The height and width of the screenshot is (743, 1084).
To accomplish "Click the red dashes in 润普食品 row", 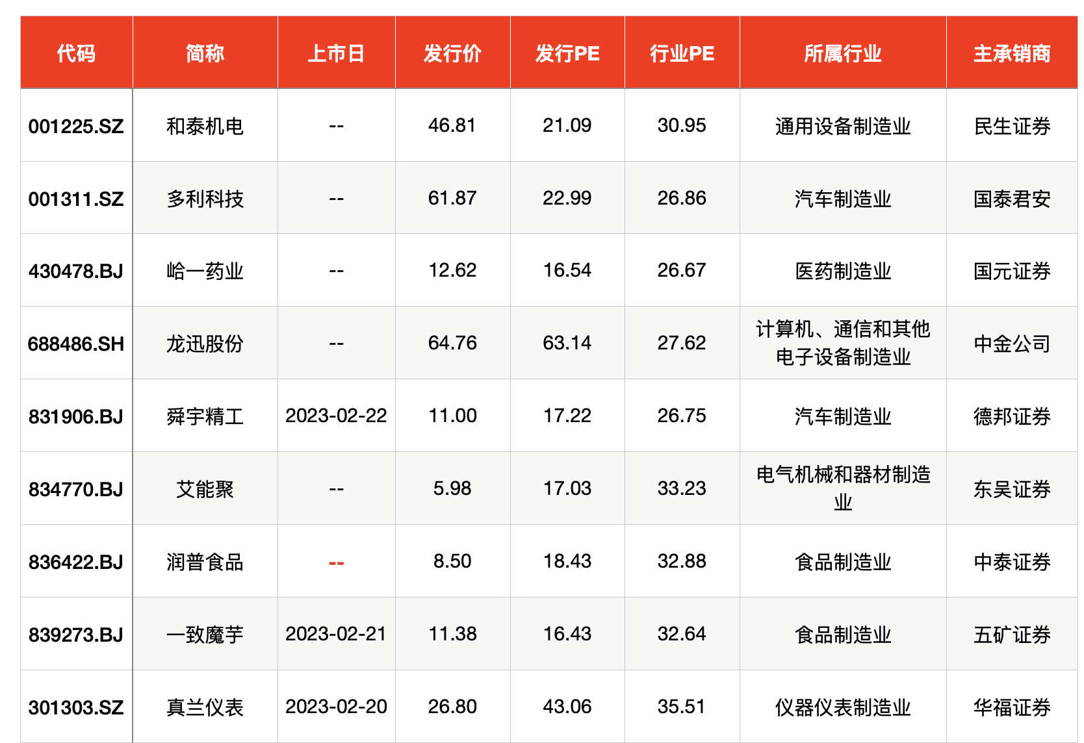I will [336, 562].
